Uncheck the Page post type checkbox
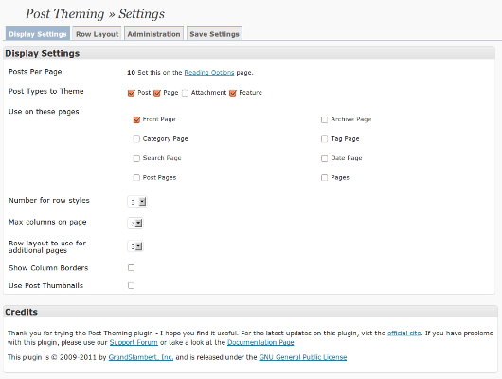 157,93
